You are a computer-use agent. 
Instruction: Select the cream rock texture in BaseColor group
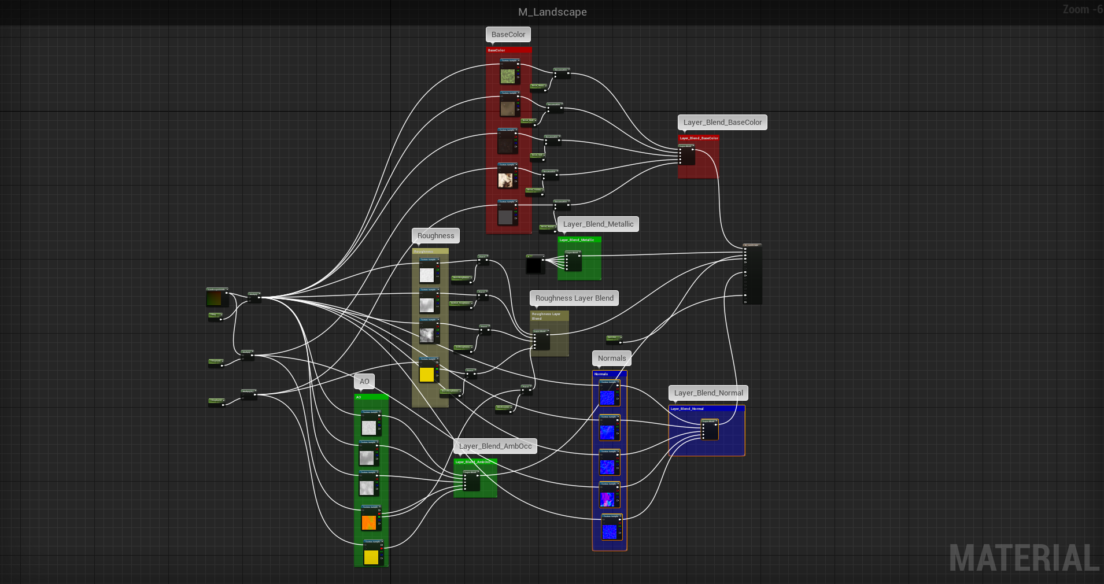tap(505, 180)
